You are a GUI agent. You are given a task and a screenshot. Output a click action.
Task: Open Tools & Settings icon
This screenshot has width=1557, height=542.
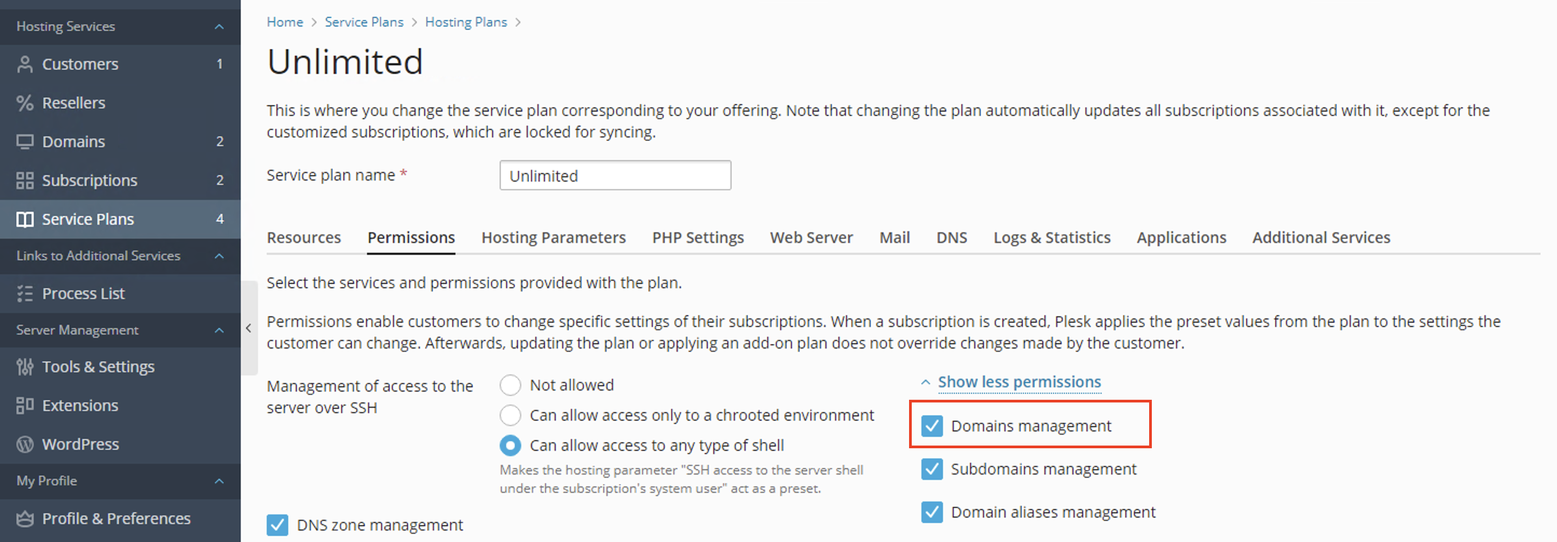click(25, 367)
